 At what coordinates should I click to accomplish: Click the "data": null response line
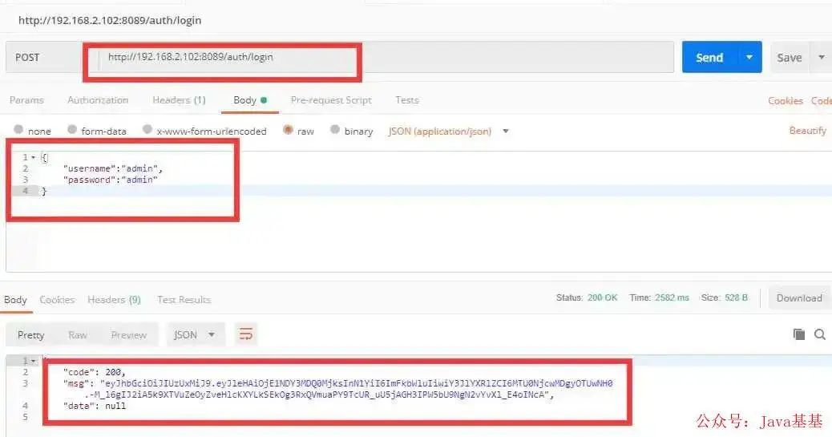(95, 406)
